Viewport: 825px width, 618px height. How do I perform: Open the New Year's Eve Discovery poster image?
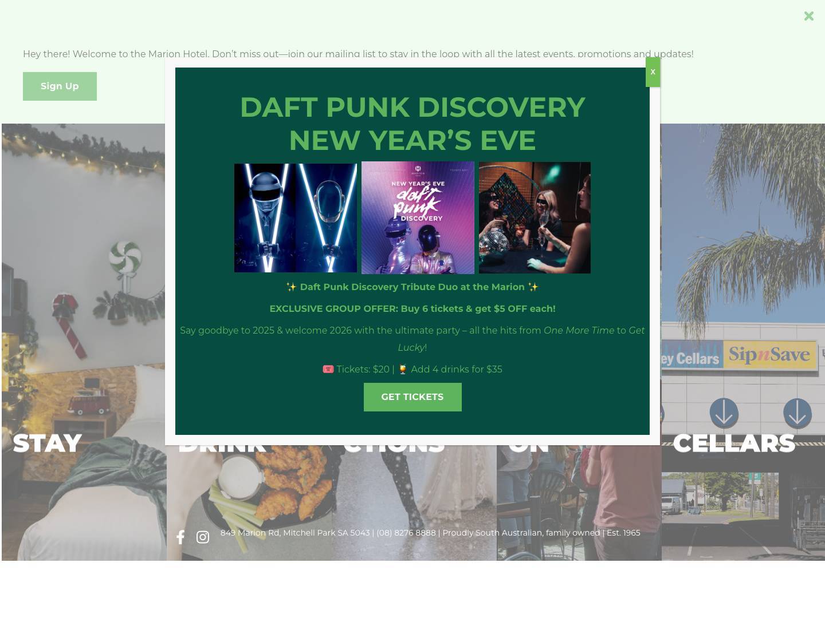[x=418, y=217]
